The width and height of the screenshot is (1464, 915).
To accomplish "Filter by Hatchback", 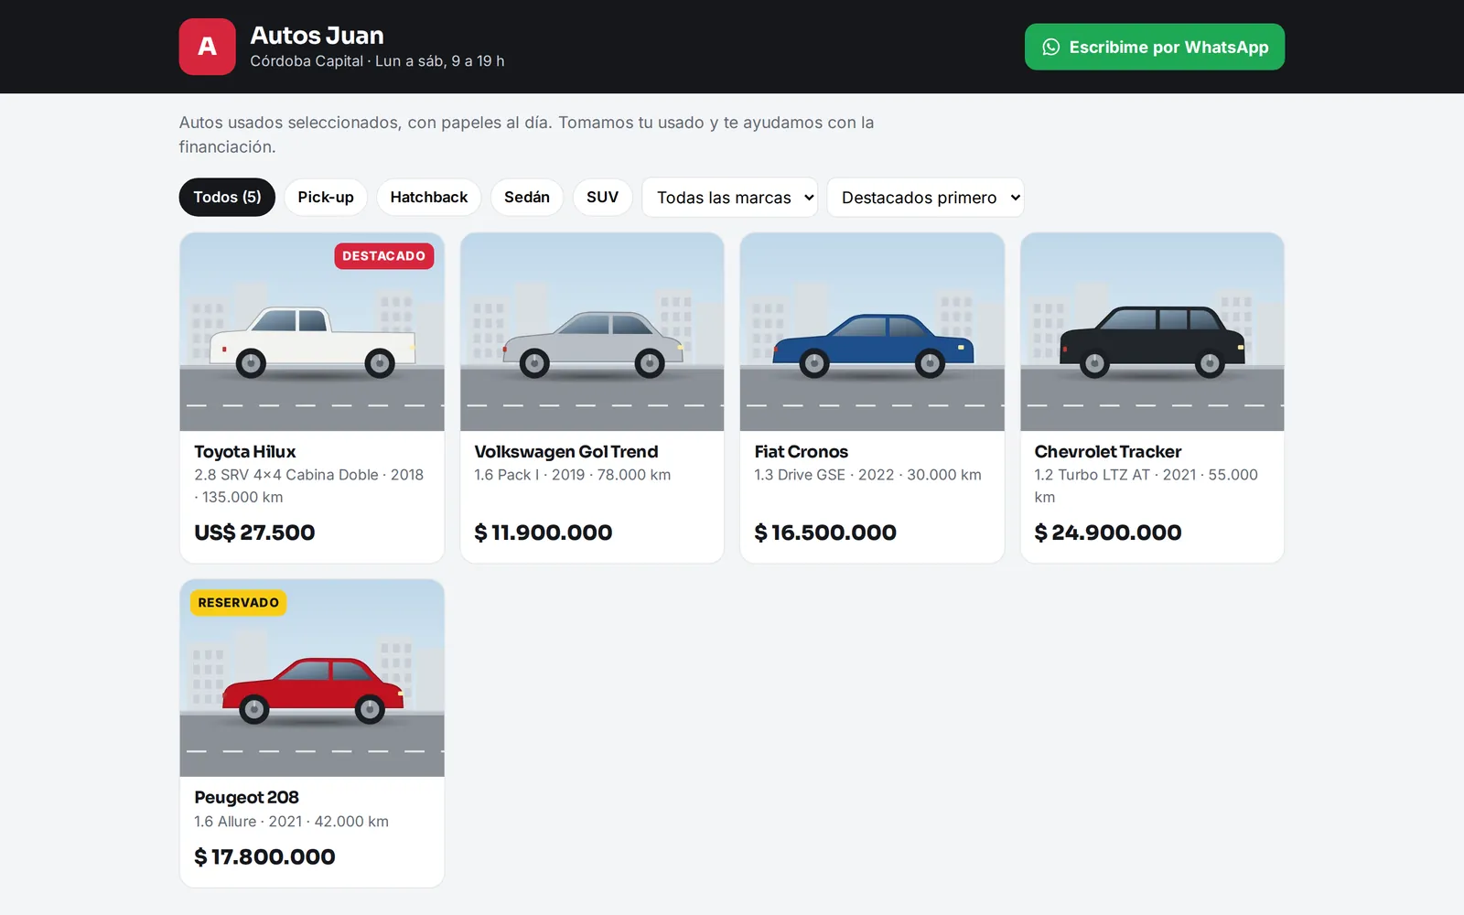I will pyautogui.click(x=428, y=197).
